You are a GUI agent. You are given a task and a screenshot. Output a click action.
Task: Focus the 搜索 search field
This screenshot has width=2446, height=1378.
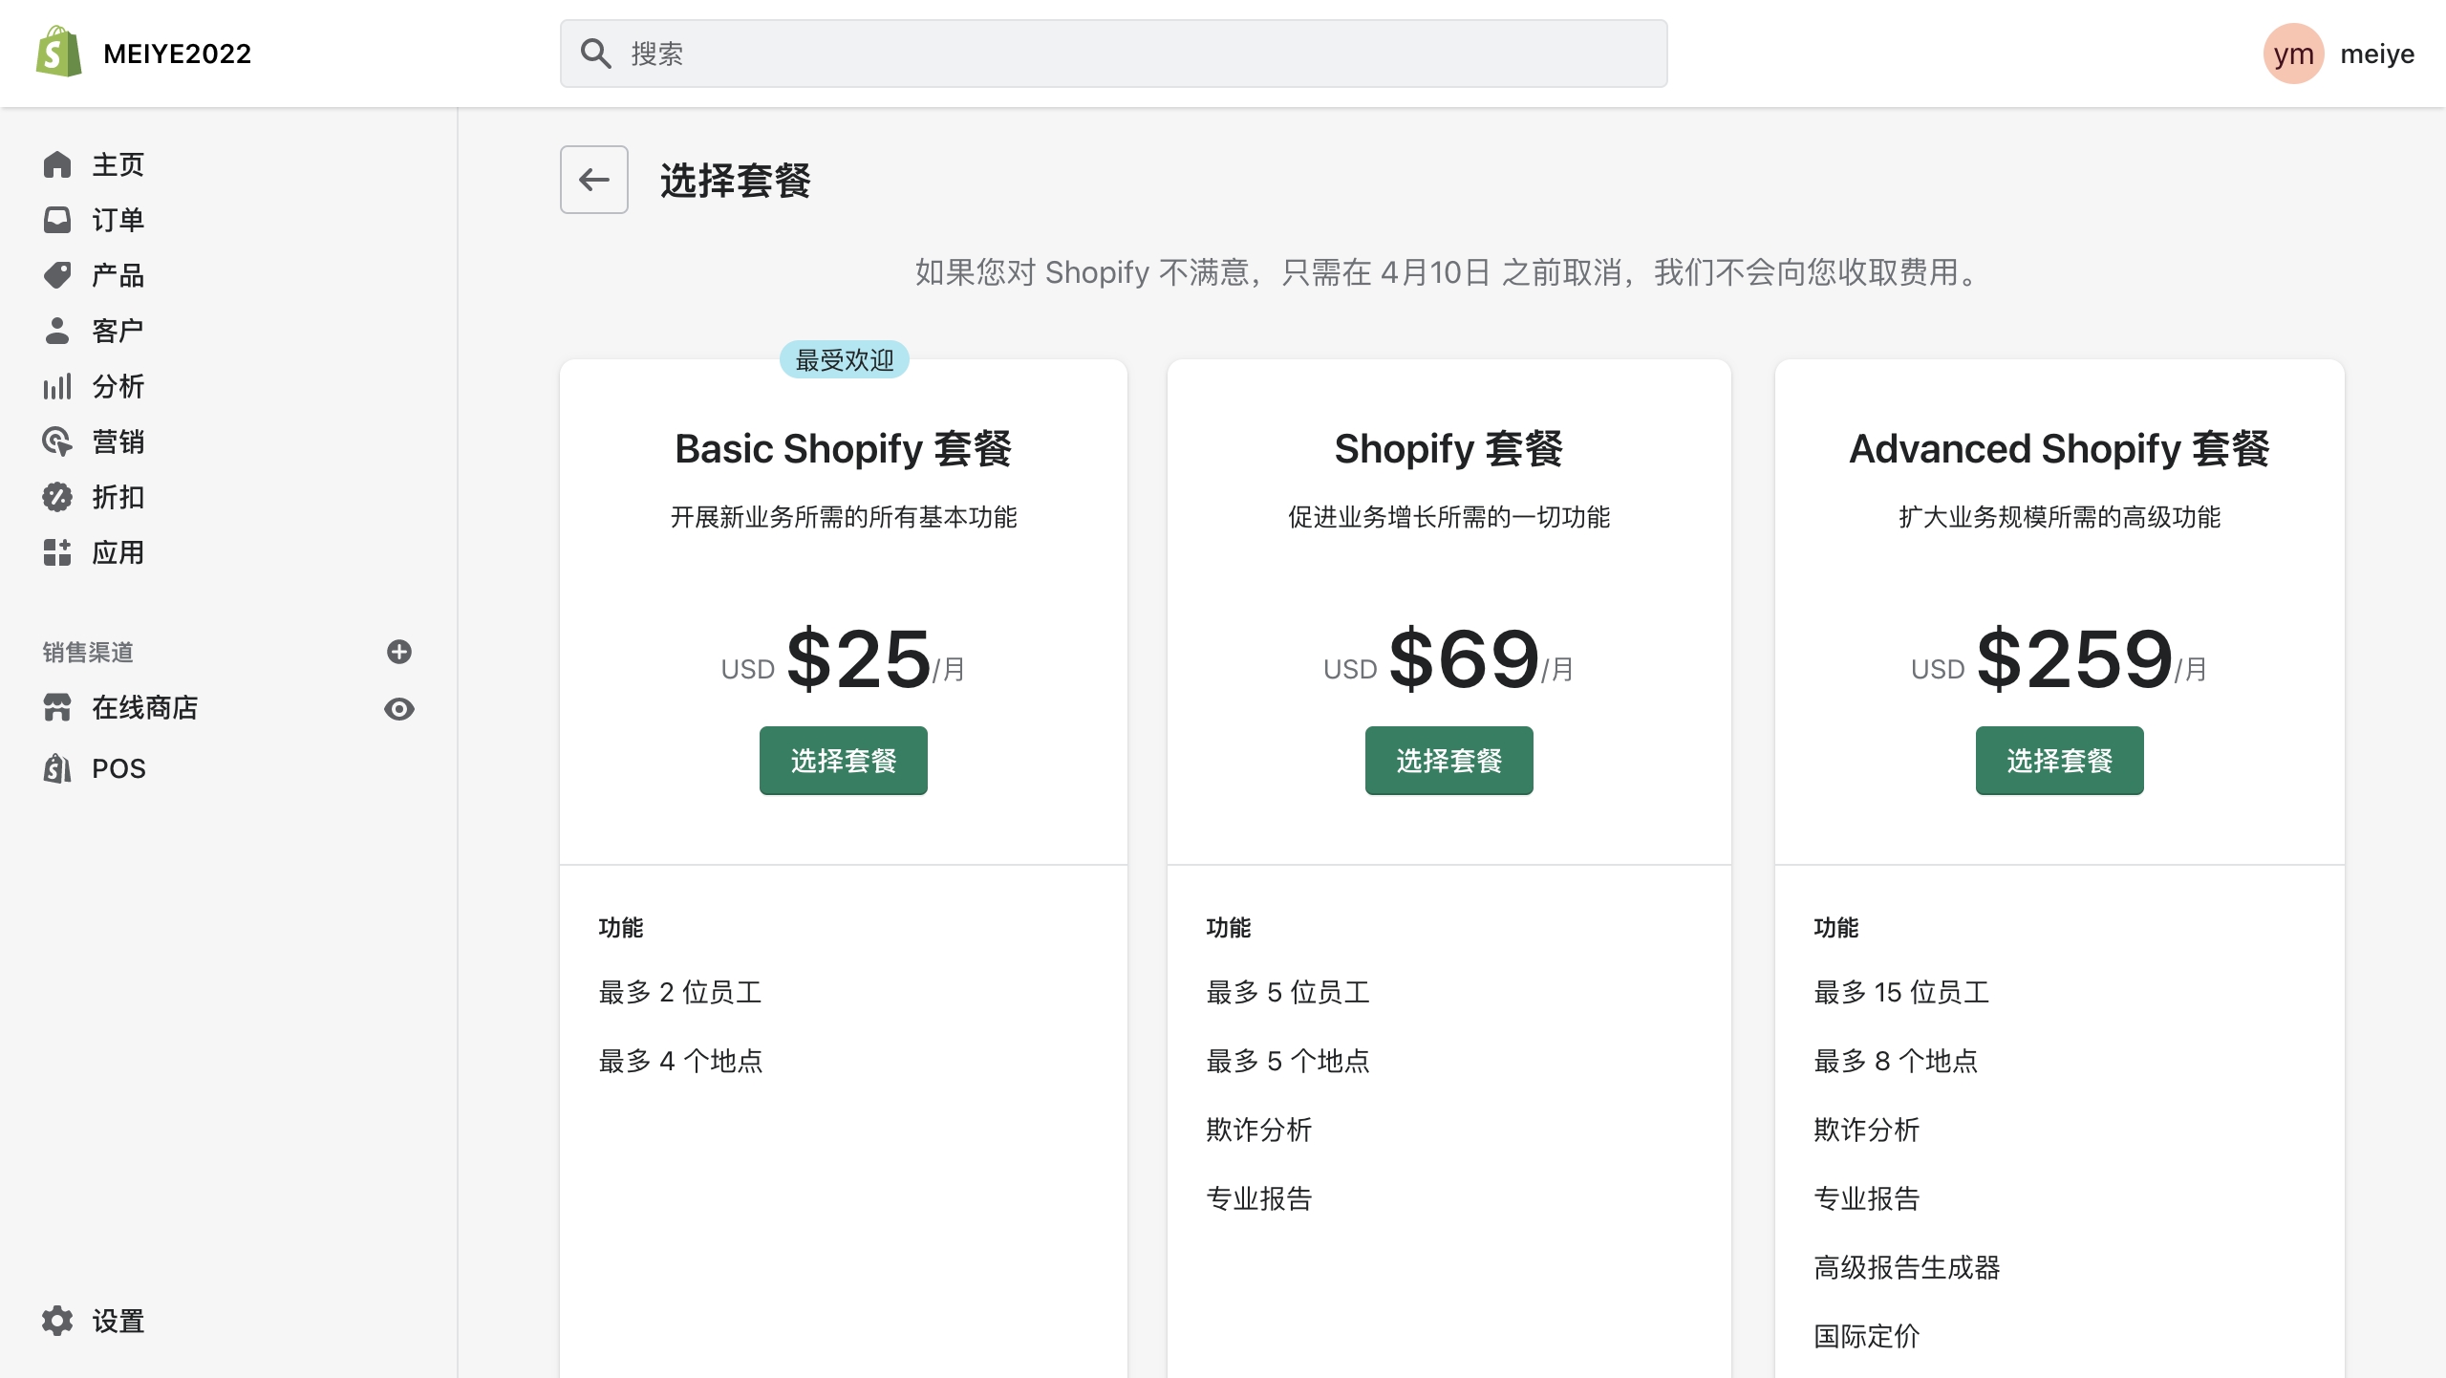(1114, 54)
